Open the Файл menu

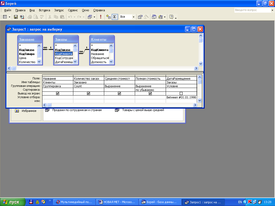8,10
